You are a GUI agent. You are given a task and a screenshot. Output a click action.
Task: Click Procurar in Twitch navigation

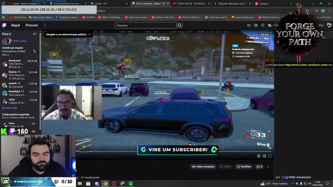[x=32, y=25]
